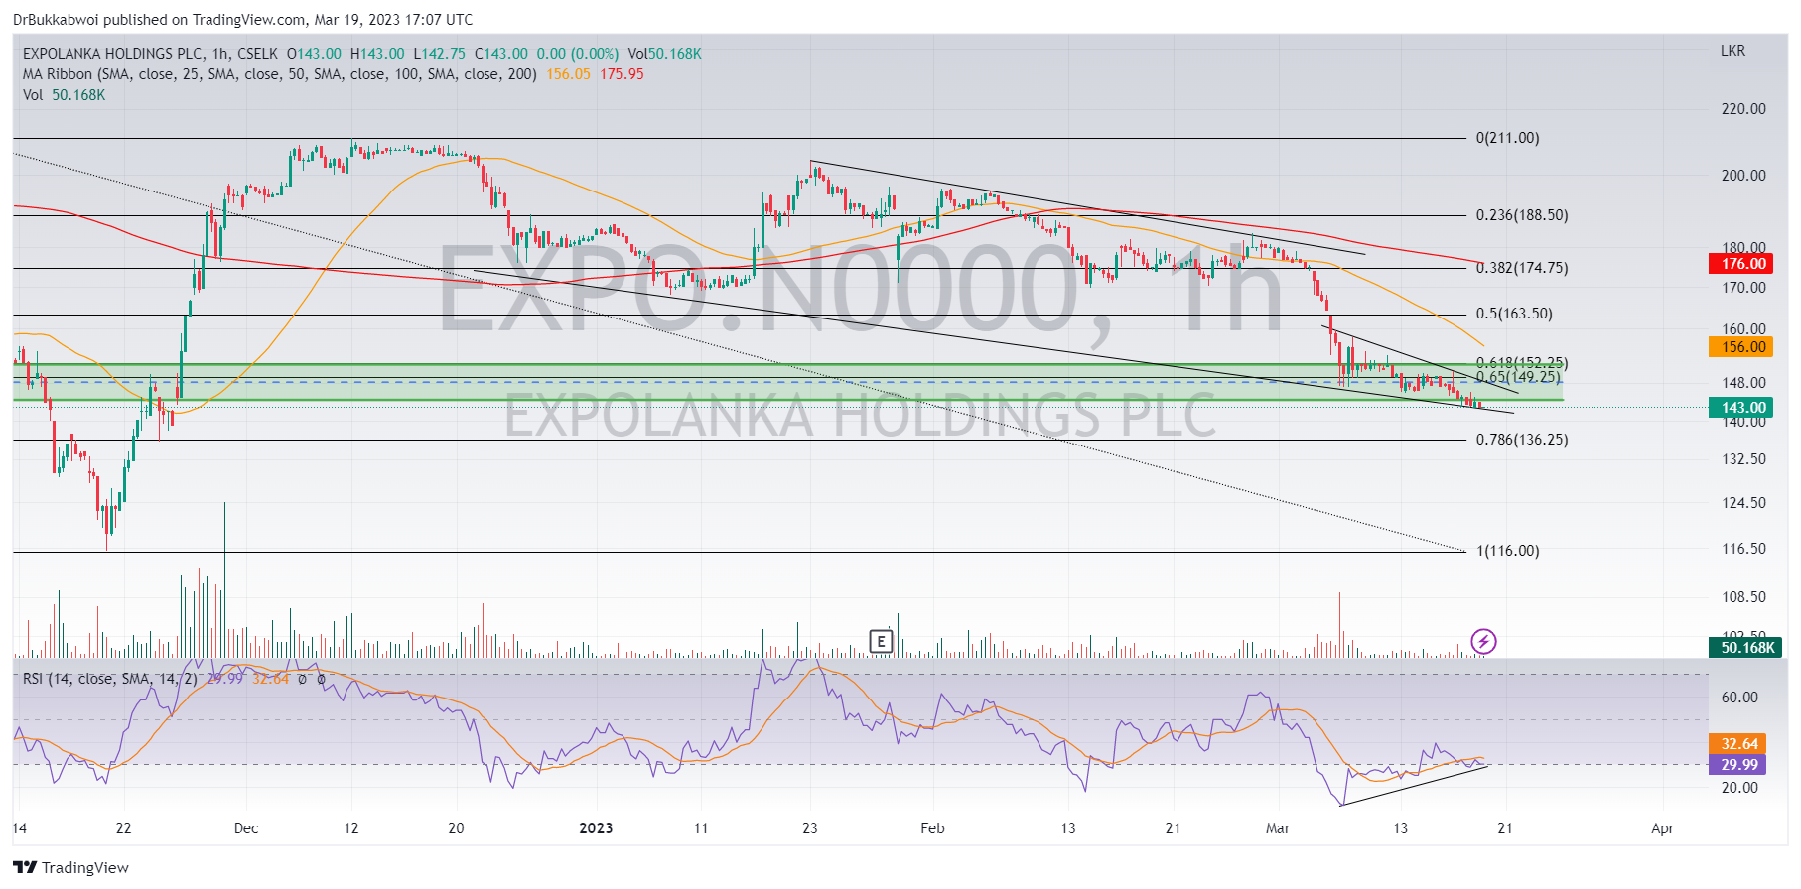Click the Mar time axis label
1801x889 pixels.
tap(1278, 828)
